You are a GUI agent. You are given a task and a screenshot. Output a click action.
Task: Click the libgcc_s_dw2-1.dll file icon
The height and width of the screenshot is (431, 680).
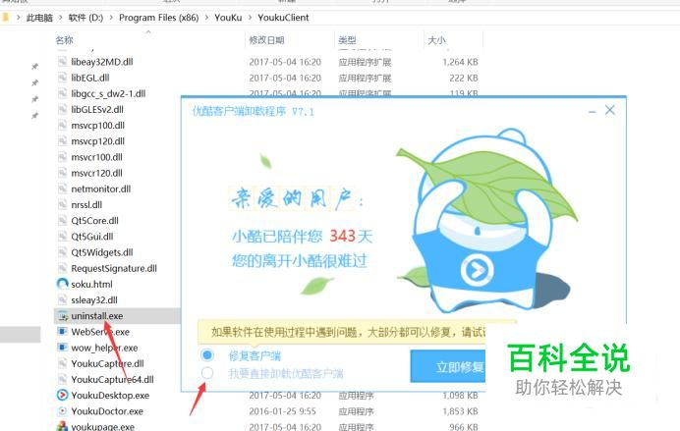tap(63, 93)
